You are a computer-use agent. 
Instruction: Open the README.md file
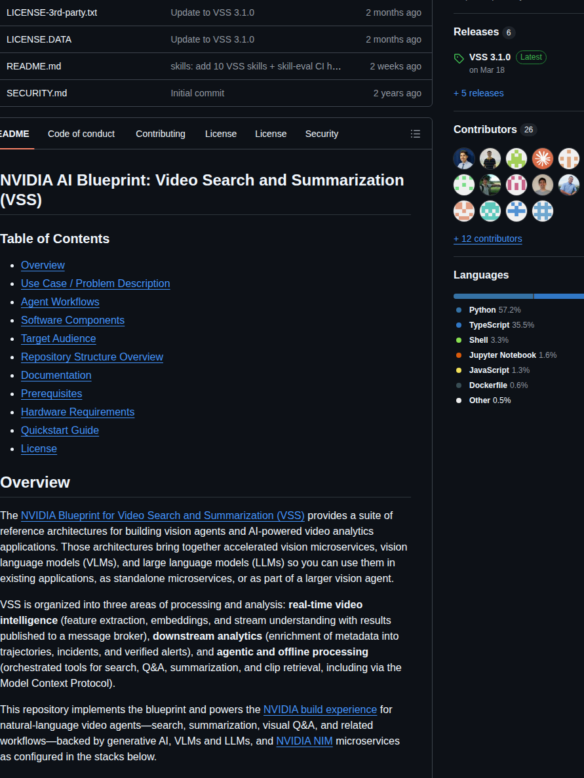(x=33, y=66)
